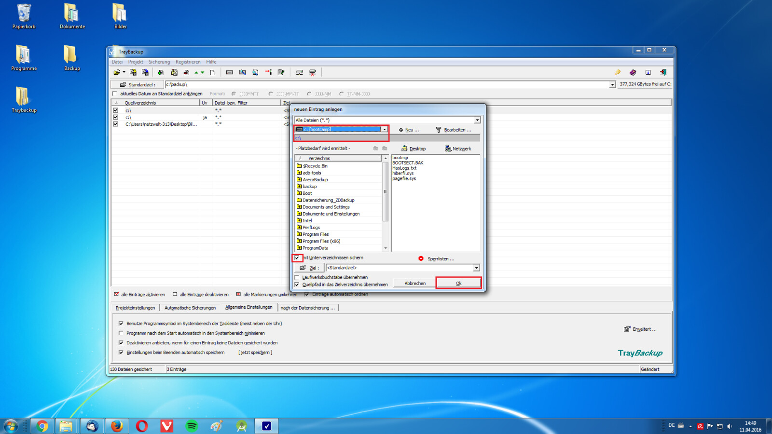Click the blank new page toolbar icon
This screenshot has height=434, width=772.
212,72
